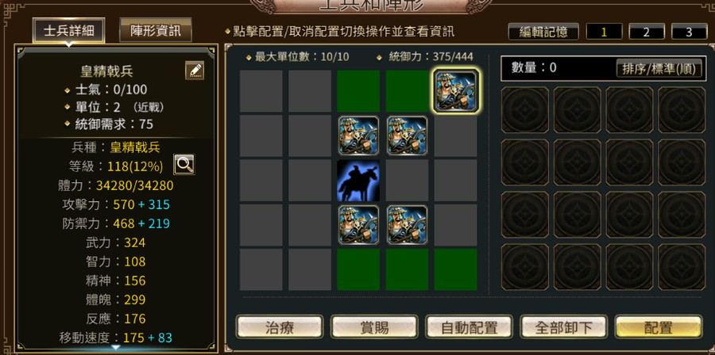
Task: Click the right soldier icon in the fourth row
Action: (408, 224)
